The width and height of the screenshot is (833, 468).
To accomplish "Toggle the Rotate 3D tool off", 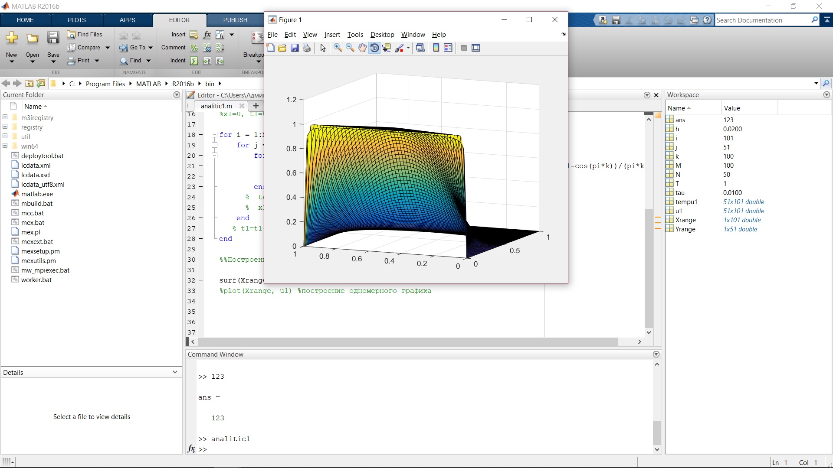I will point(374,48).
